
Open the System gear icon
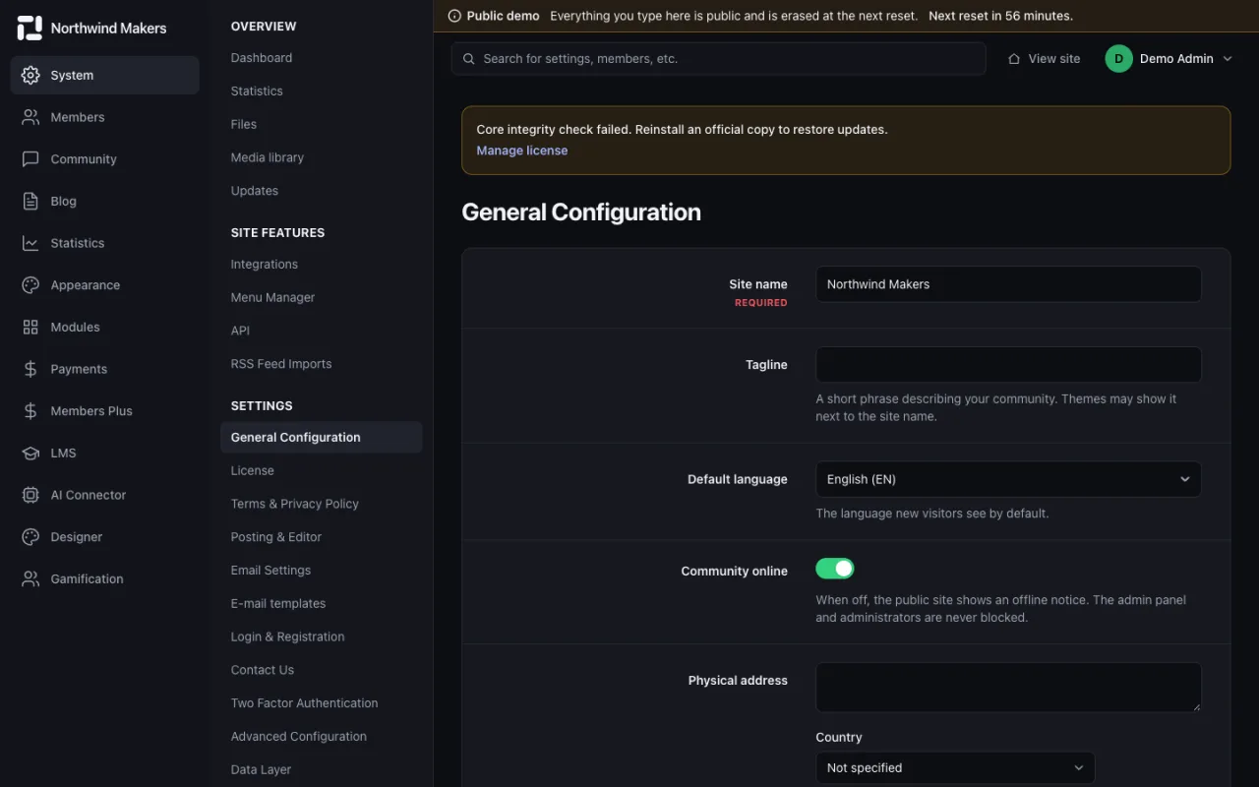coord(30,75)
